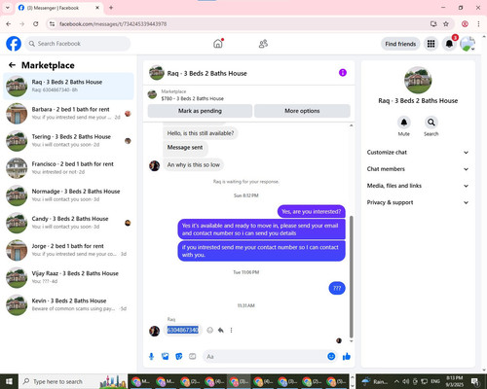Open the taskbar Rain weather widget
Viewport: 487px width, 389px height.
[375, 381]
